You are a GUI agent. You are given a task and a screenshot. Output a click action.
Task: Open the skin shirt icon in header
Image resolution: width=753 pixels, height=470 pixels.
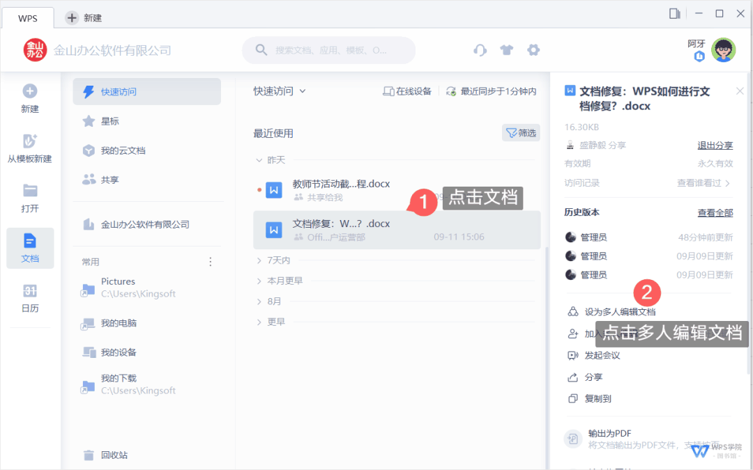point(507,50)
